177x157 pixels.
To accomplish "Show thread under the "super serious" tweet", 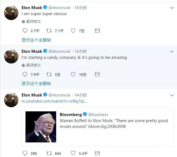I will click(36, 40).
